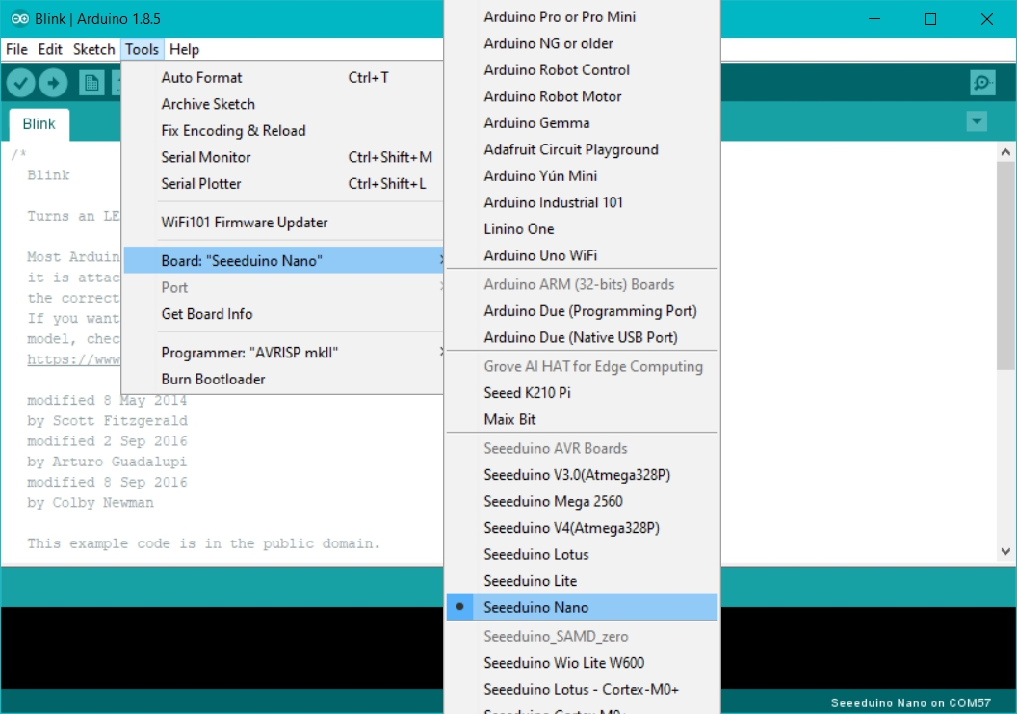Screen dimensions: 1017x714
Task: Open the Serial Monitor magnifier icon
Action: pos(981,84)
